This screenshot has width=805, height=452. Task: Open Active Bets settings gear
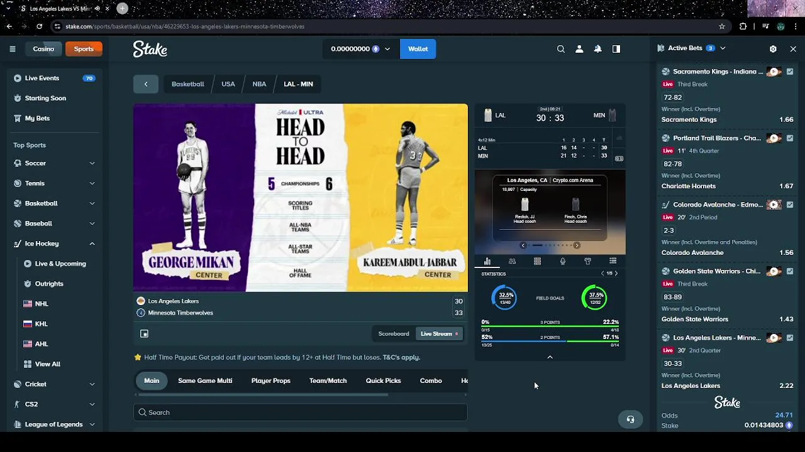[x=773, y=48]
